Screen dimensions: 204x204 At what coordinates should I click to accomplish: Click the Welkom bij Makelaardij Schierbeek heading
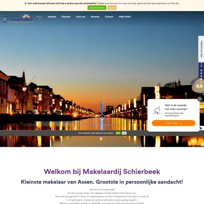coord(102,171)
